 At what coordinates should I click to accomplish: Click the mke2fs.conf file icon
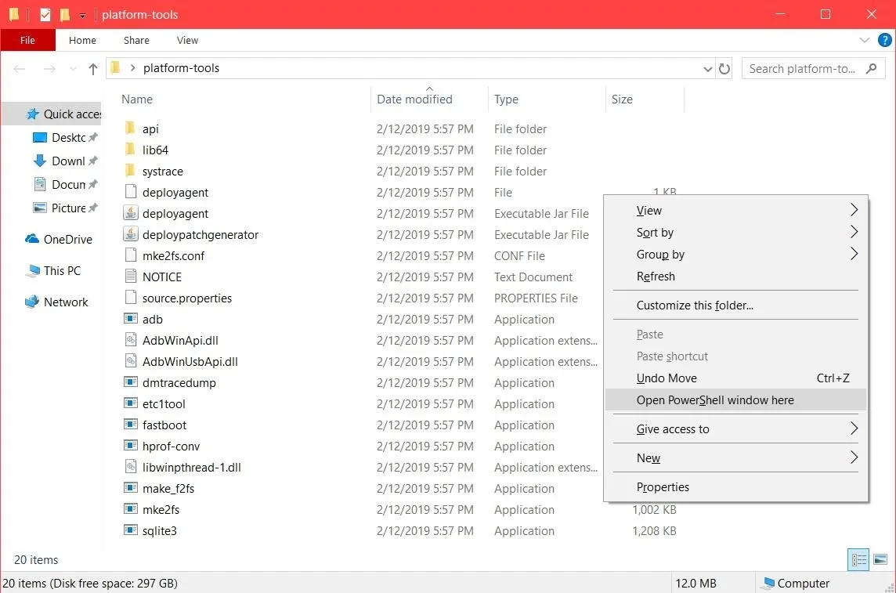pos(131,255)
